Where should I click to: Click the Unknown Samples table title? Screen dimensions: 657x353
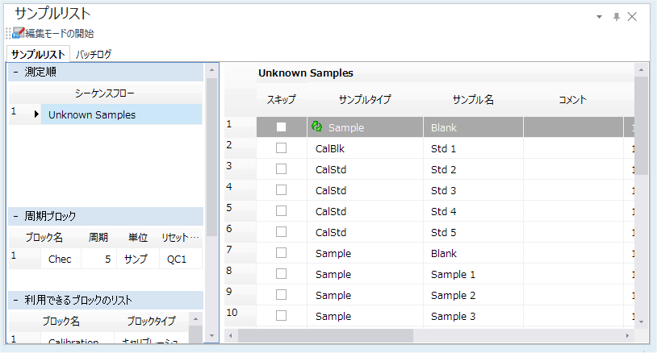pos(305,73)
